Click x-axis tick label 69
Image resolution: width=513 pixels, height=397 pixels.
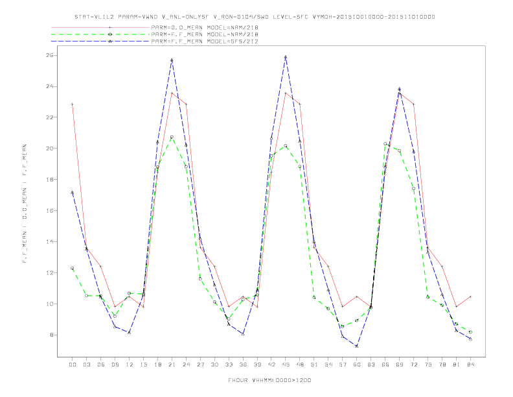(x=400, y=365)
